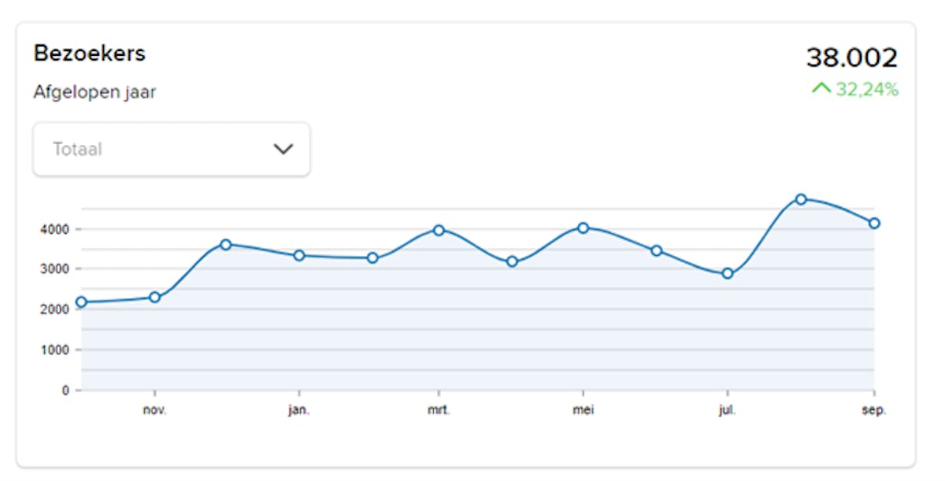
Task: Select the nov. data point on the line
Action: [154, 298]
